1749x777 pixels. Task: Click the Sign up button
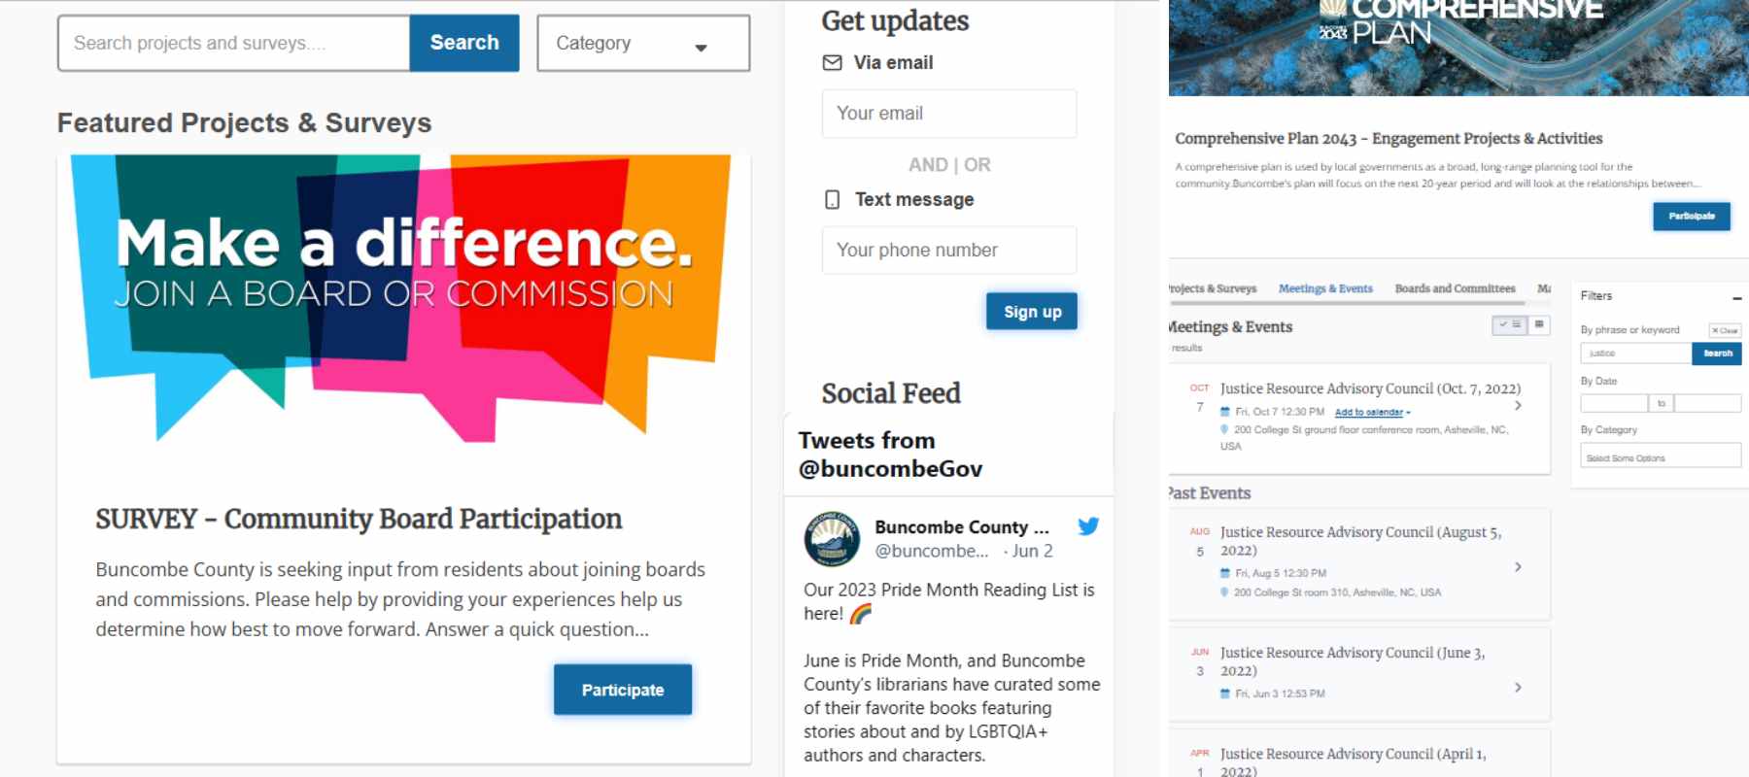(x=1032, y=312)
